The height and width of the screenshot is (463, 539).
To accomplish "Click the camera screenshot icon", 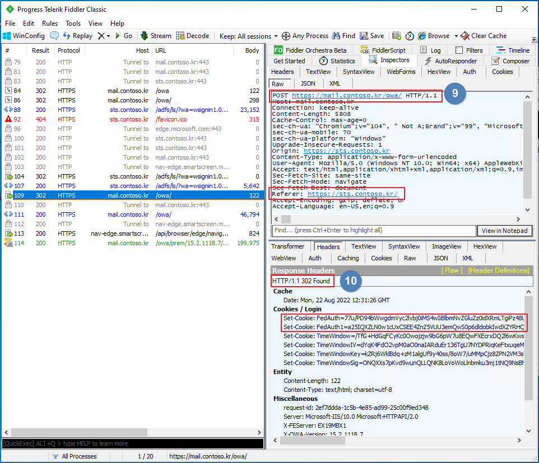I will 397,36.
